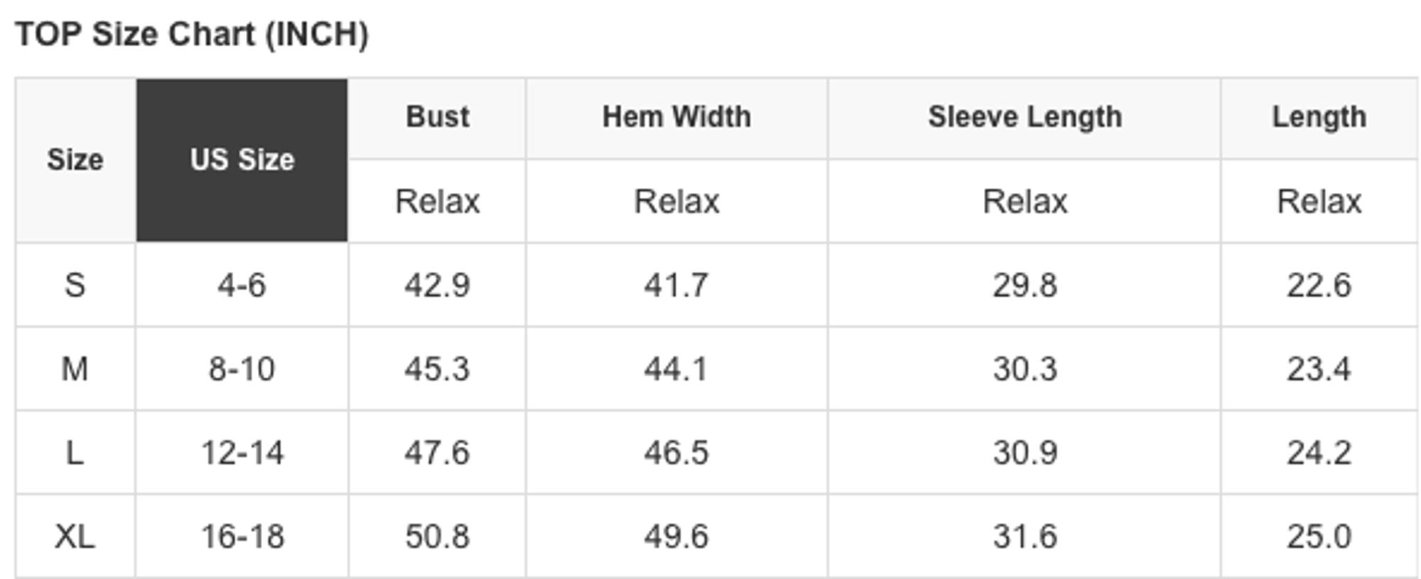The width and height of the screenshot is (1421, 579).
Task: Click US size 4-6 cell
Action: [242, 285]
